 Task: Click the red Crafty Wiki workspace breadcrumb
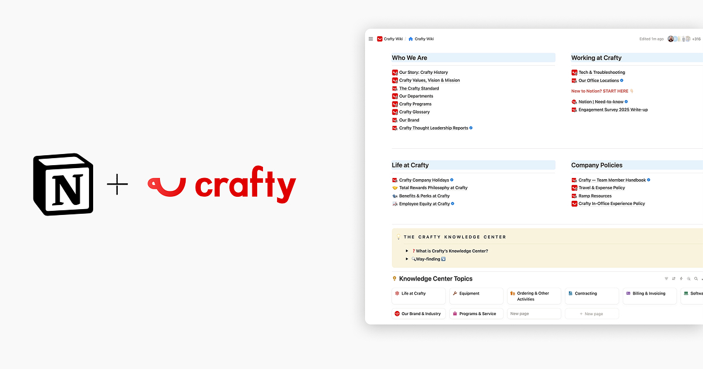click(390, 39)
